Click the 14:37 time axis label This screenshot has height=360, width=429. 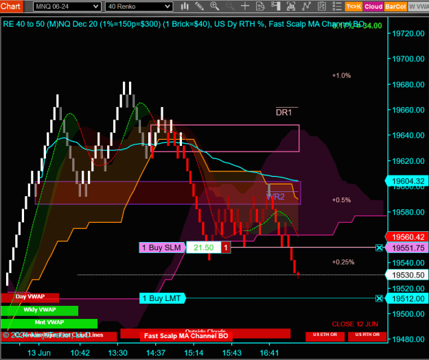pos(156,353)
